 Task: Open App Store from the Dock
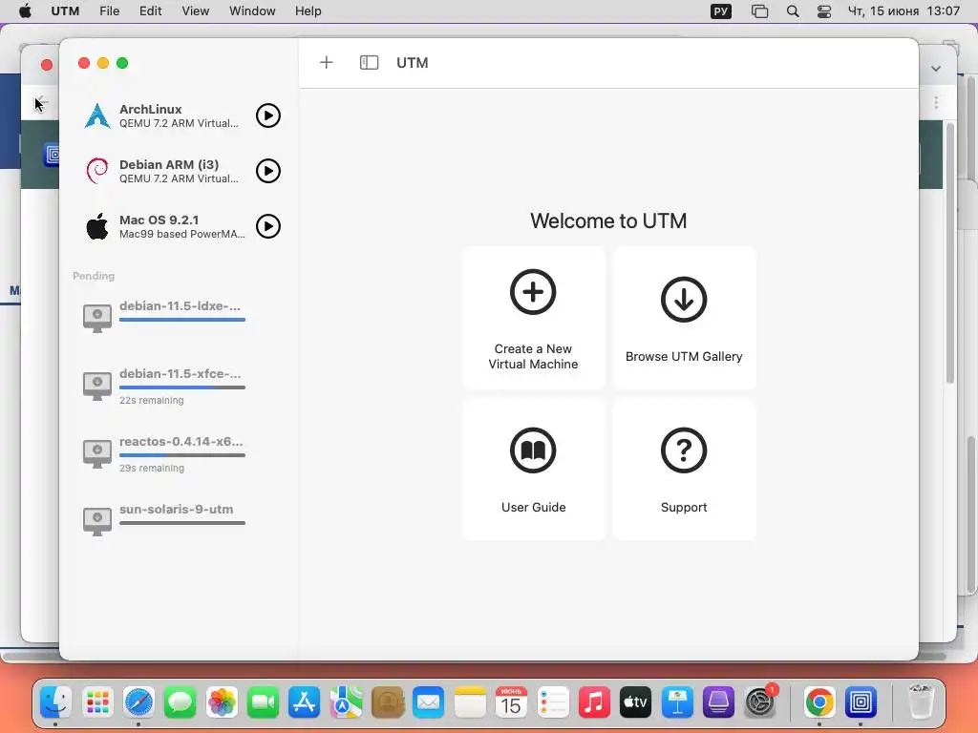pos(305,702)
